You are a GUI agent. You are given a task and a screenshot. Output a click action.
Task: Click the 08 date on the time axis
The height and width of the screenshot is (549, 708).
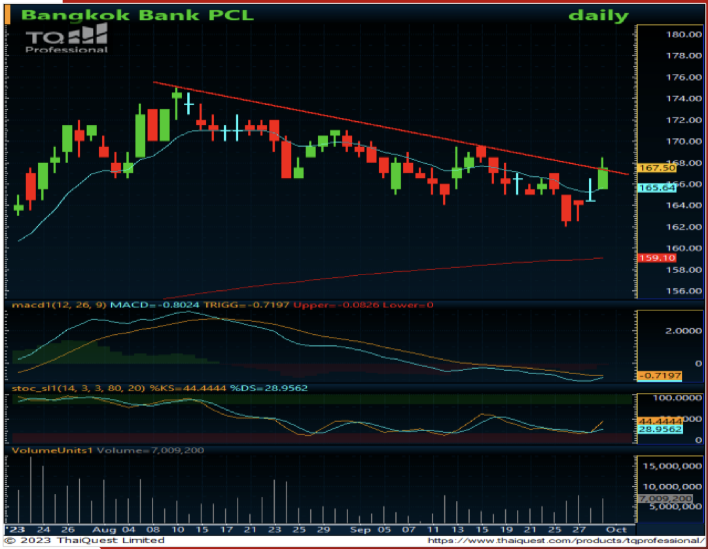(153, 529)
